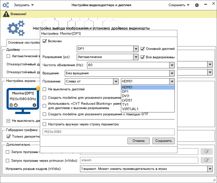The height and width of the screenshot is (183, 217).
Task: Select the Monitor[DP1] display tile
Action: [x=23, y=101]
